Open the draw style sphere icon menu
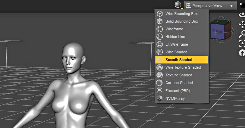 [x=178, y=5]
